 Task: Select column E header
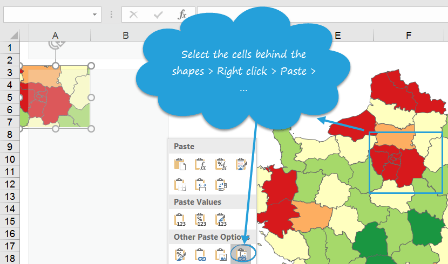point(338,36)
